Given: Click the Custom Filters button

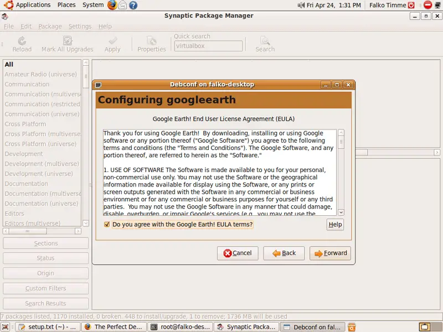Looking at the screenshot, I should [x=46, y=288].
